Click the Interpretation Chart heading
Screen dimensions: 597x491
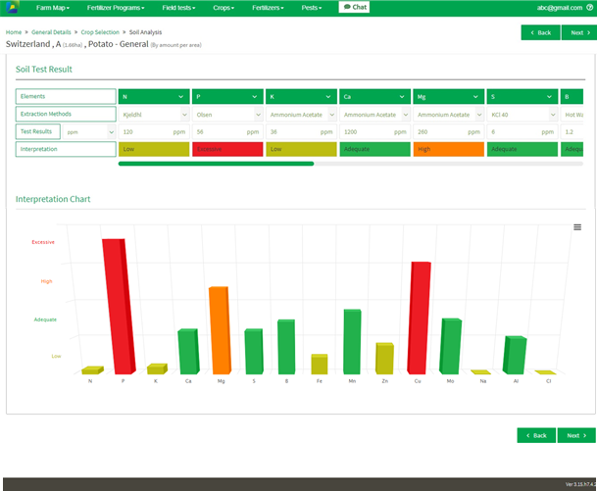pyautogui.click(x=53, y=199)
